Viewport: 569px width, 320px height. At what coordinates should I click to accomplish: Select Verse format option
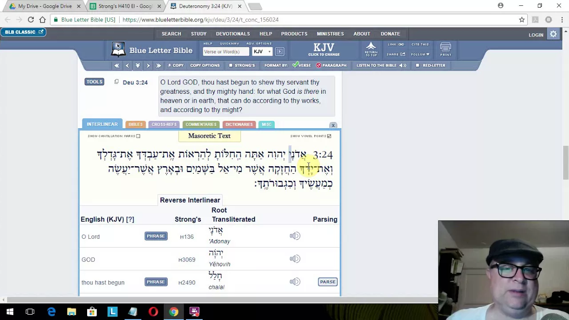301,65
